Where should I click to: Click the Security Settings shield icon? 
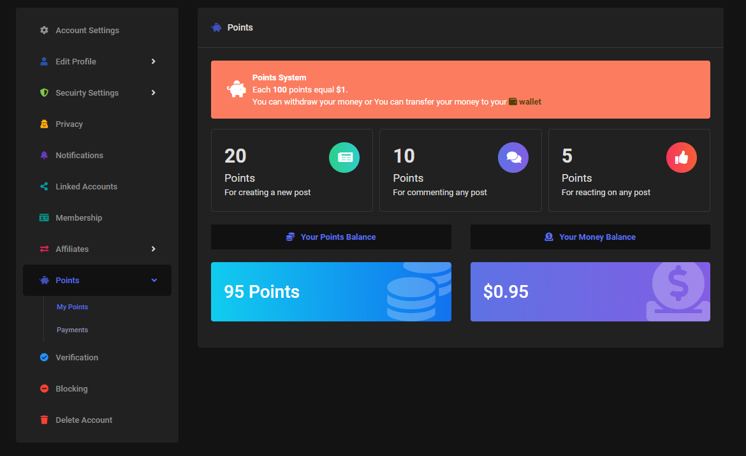pos(44,93)
